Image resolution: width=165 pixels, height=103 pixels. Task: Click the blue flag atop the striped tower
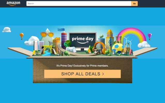tap(61, 30)
